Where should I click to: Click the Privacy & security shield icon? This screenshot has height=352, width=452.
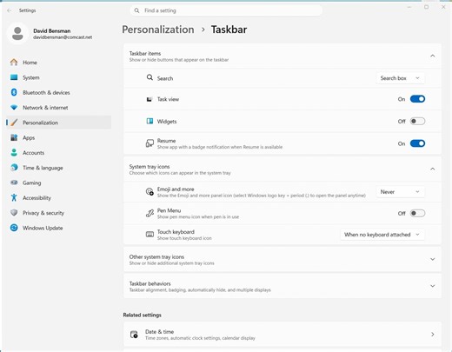coord(14,213)
